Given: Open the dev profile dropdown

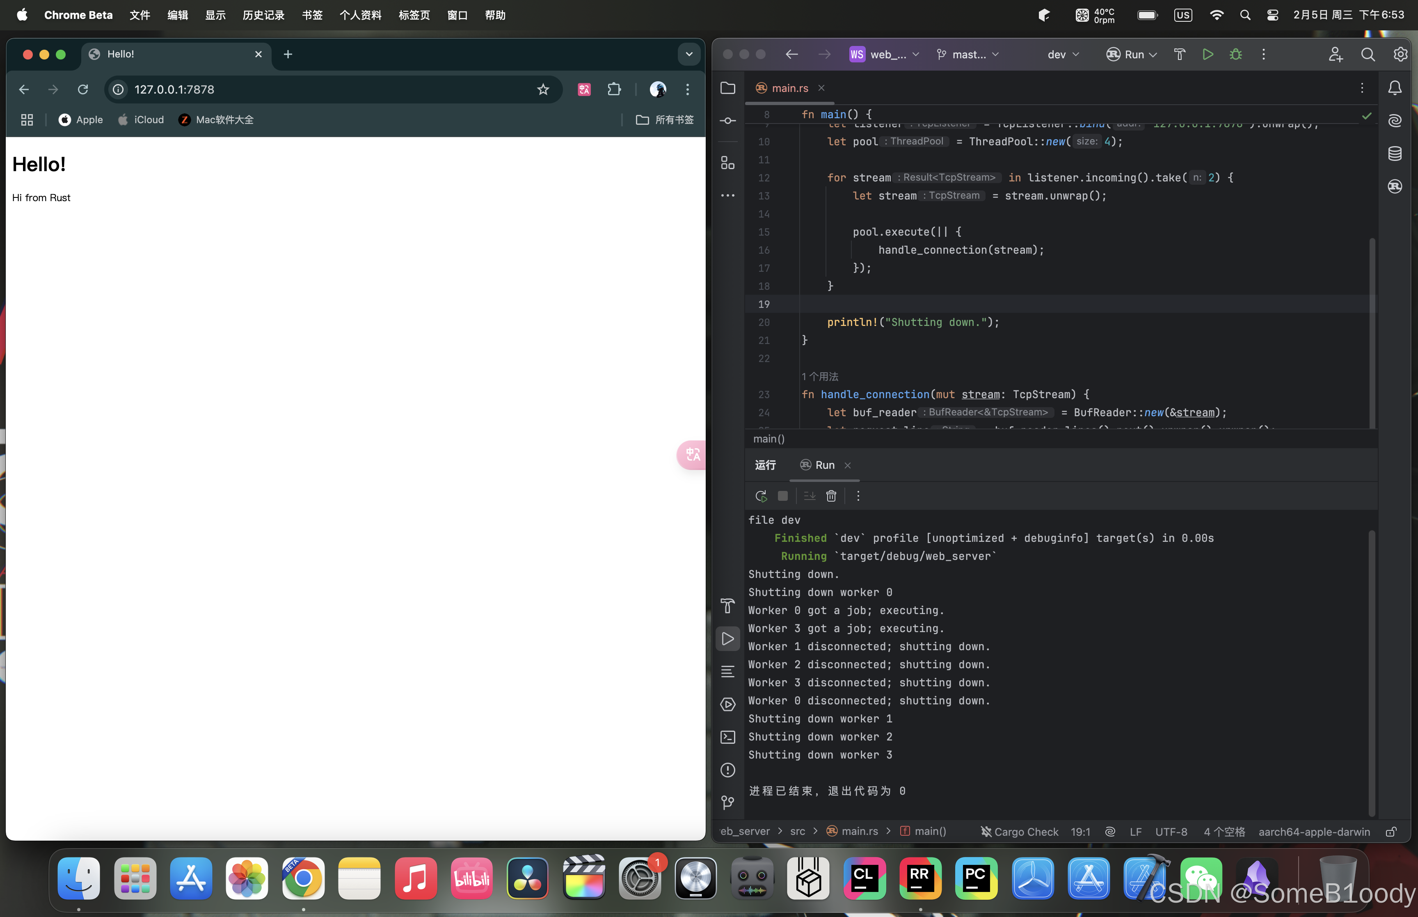Looking at the screenshot, I should tap(1063, 54).
